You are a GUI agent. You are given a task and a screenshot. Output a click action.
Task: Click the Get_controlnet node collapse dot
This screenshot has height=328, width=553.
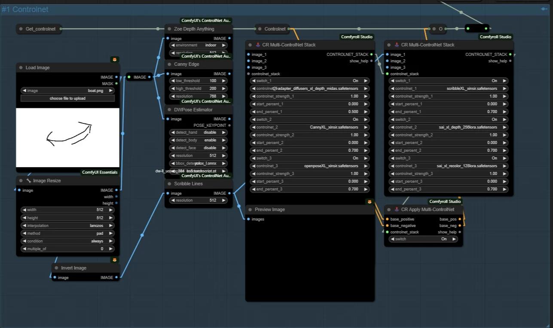[21, 29]
